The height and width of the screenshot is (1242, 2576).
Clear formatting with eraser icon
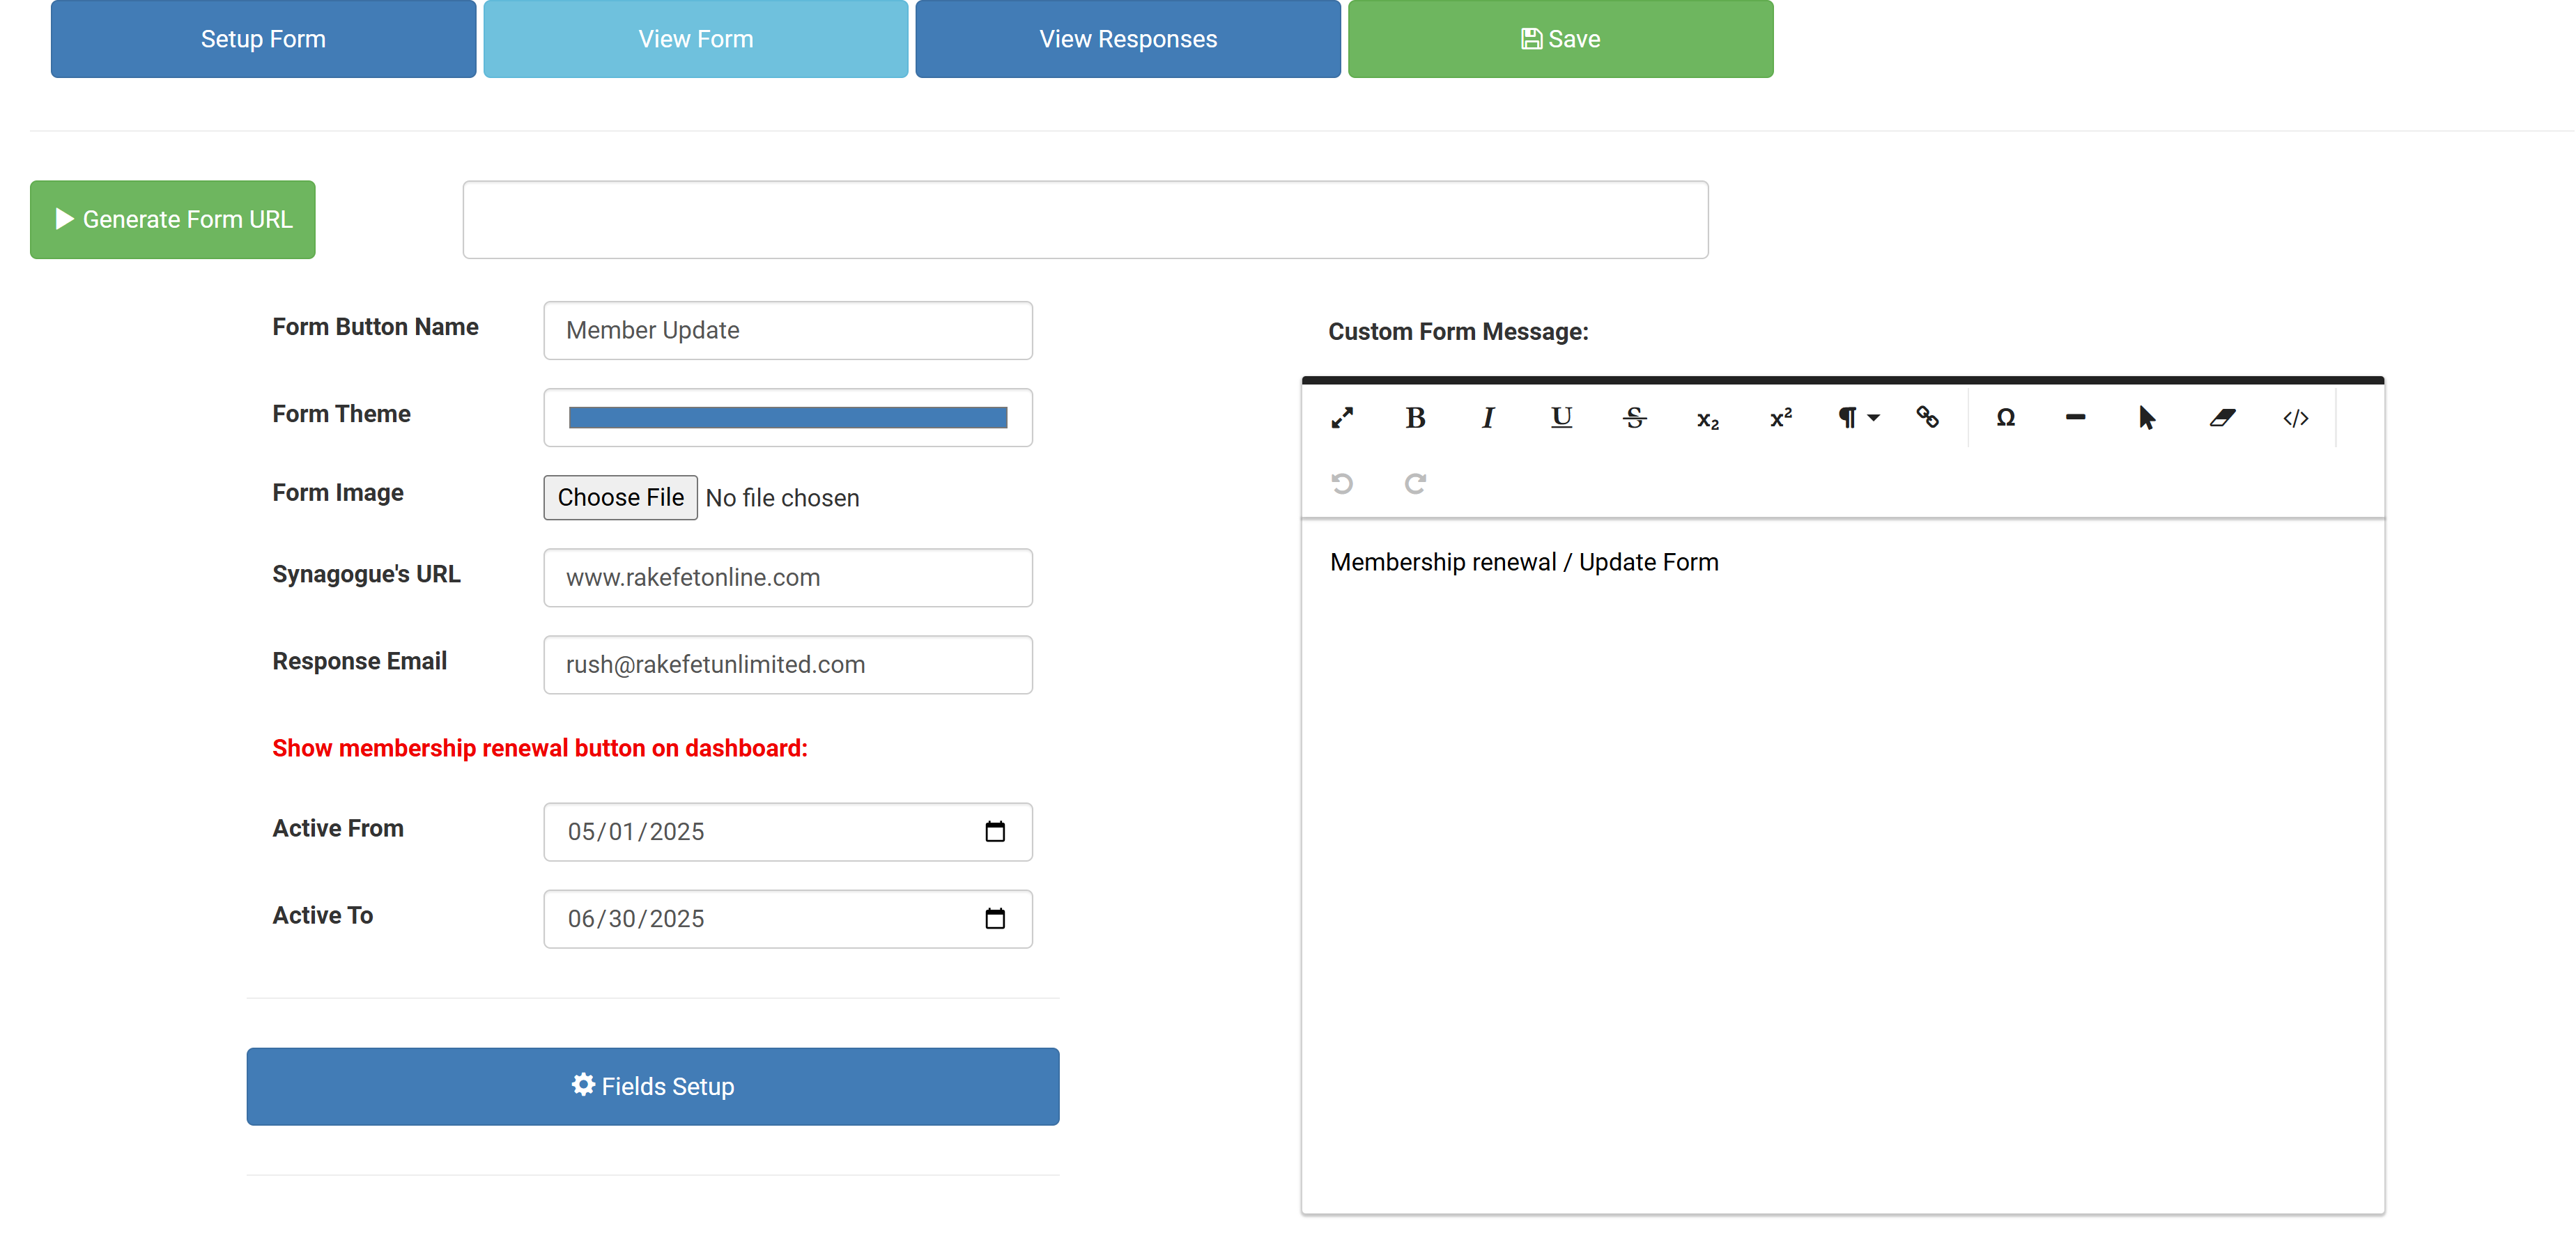pyautogui.click(x=2222, y=418)
